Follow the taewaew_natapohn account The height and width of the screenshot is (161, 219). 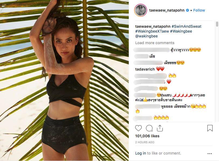tap(199, 10)
